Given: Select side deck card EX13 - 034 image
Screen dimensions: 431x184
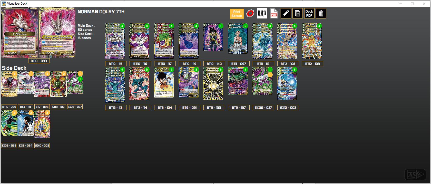Looking at the screenshot, I should [26, 123].
